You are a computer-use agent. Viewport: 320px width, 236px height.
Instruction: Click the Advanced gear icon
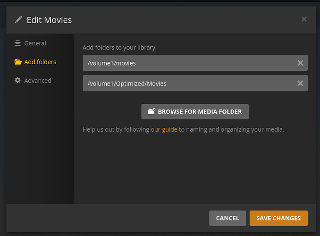tap(17, 80)
